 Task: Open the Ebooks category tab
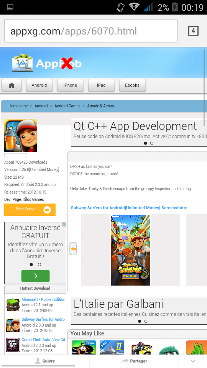(x=132, y=85)
